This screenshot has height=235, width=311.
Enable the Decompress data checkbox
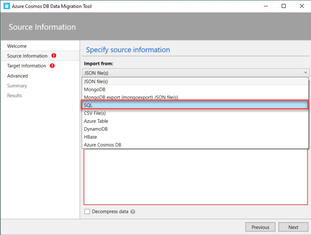[87, 212]
